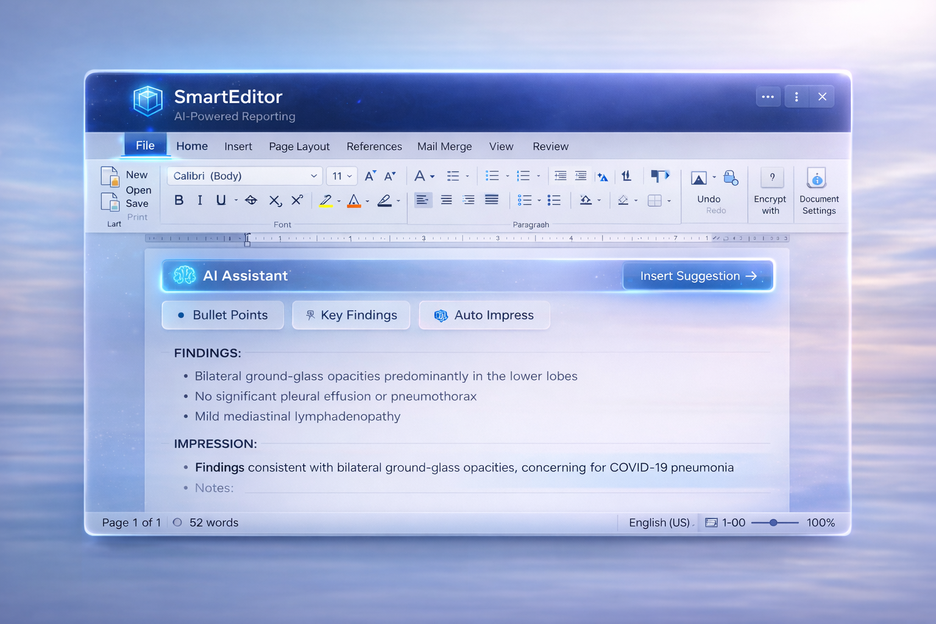
Task: Click the Increase Font Size icon
Action: pyautogui.click(x=369, y=175)
